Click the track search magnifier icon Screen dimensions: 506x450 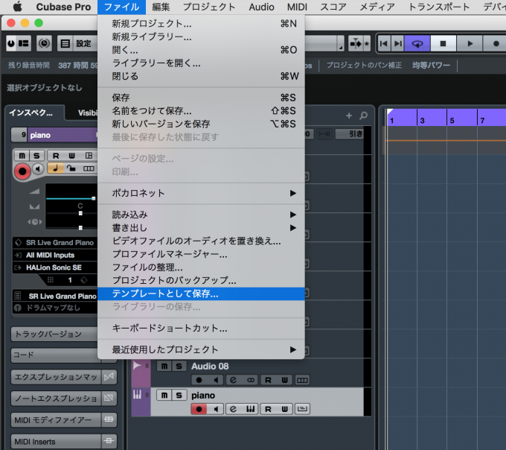pyautogui.click(x=364, y=115)
